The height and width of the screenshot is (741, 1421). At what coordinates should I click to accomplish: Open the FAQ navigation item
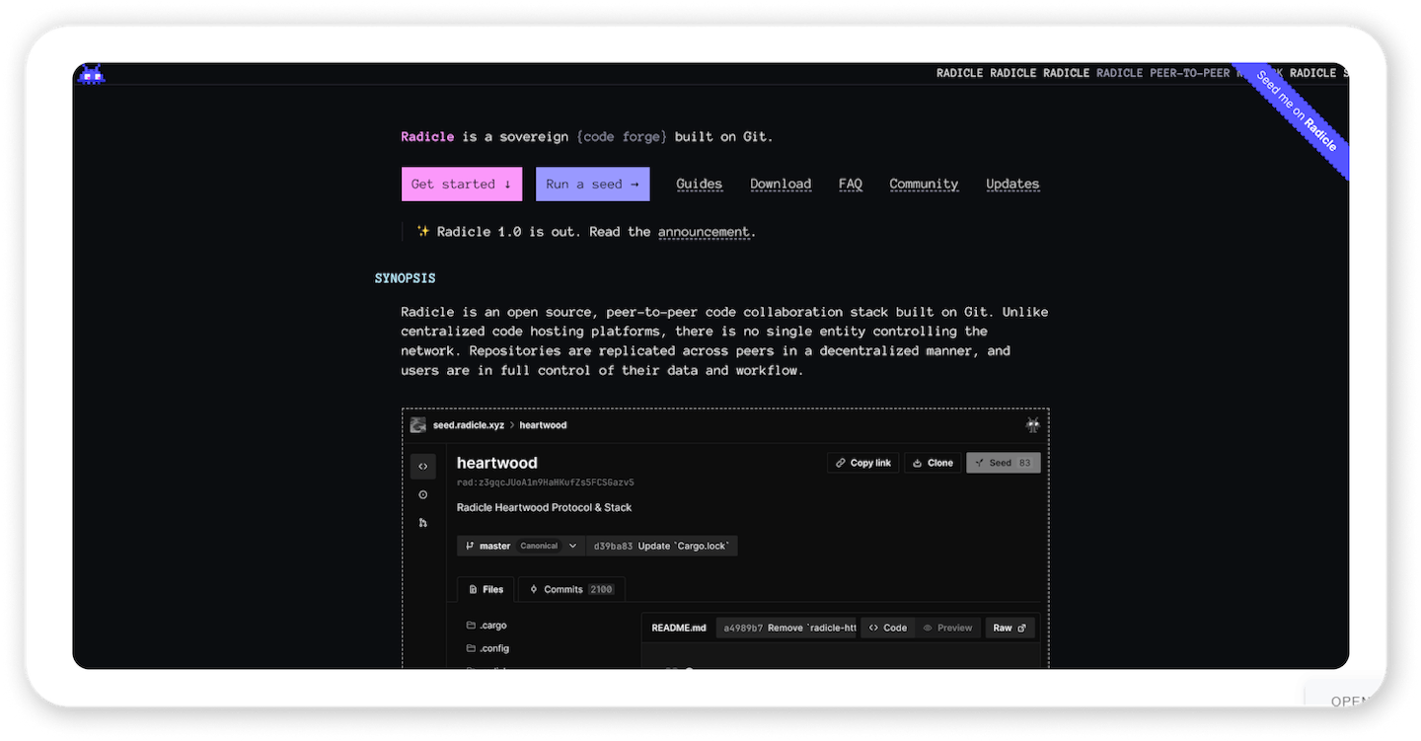coord(850,184)
